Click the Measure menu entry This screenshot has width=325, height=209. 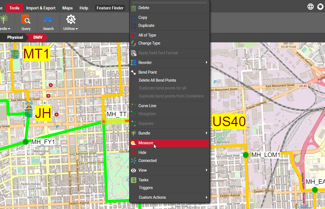click(x=146, y=143)
